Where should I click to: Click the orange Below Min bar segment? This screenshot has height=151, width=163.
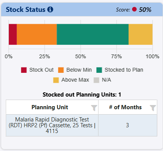(37, 34)
